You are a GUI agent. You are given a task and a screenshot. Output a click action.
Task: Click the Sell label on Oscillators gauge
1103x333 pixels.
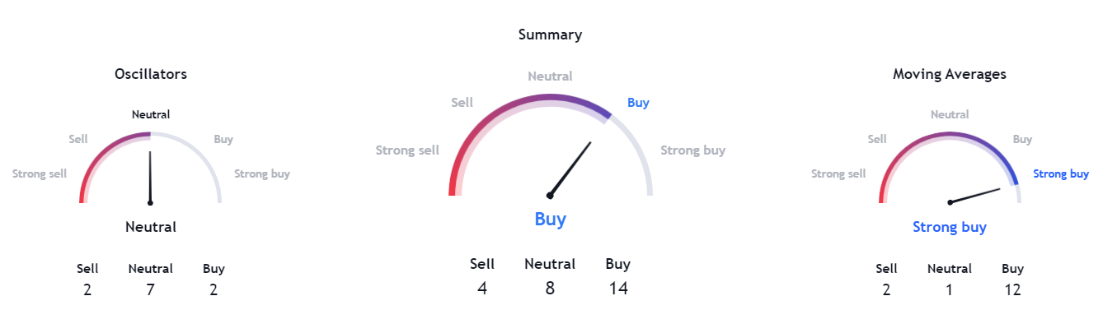point(78,140)
